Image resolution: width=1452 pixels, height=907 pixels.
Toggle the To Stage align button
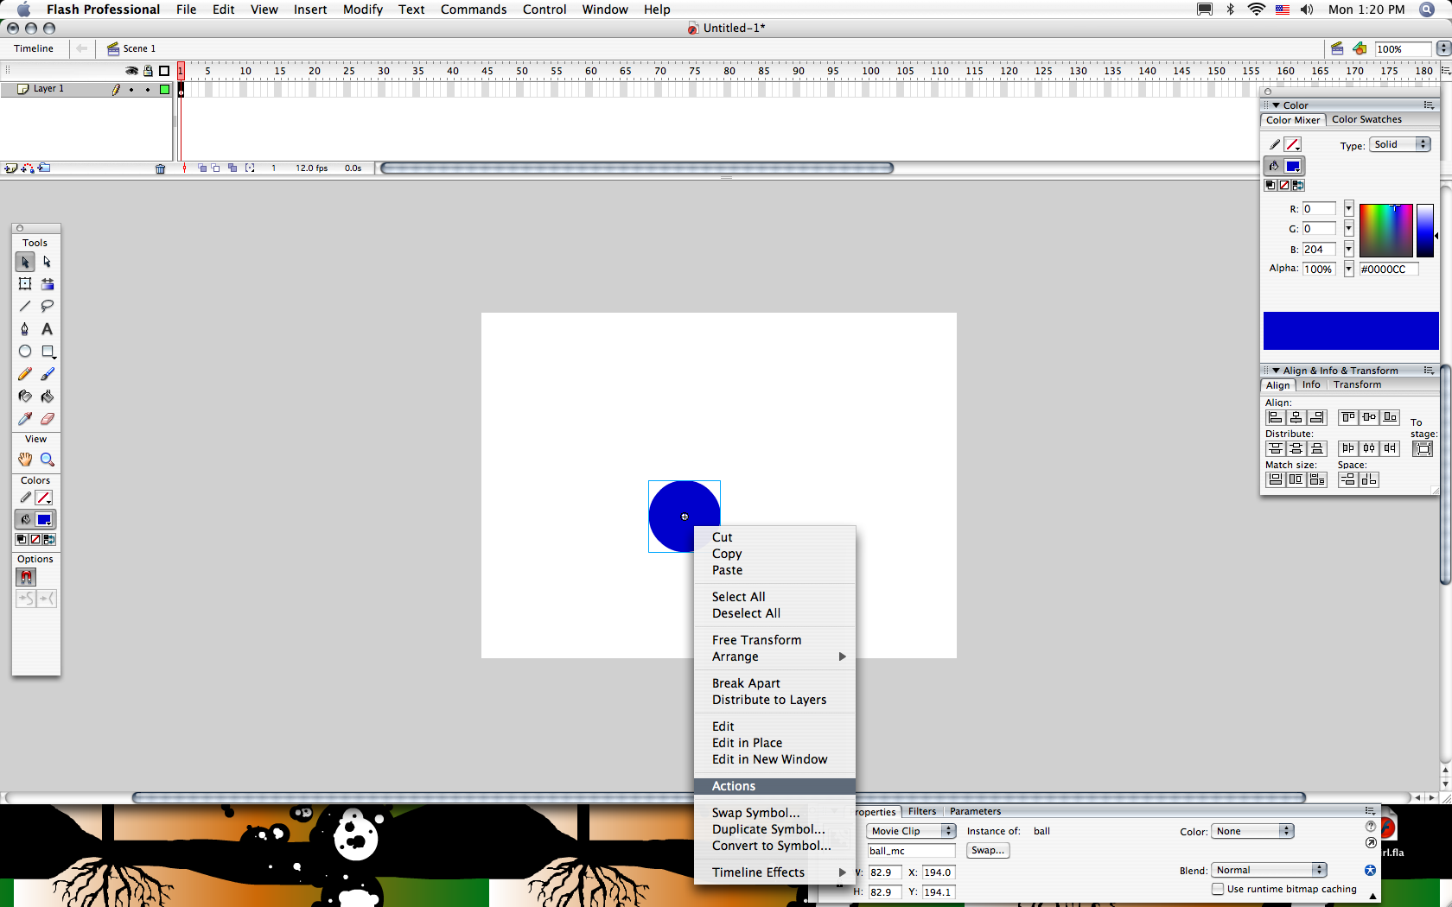pos(1422,448)
